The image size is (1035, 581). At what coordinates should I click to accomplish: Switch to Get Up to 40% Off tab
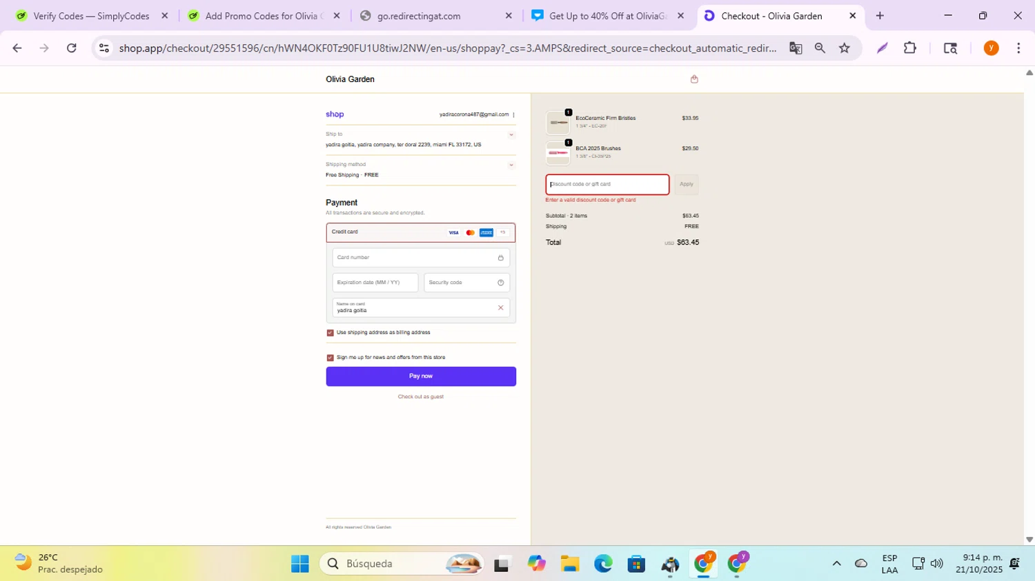coord(607,16)
